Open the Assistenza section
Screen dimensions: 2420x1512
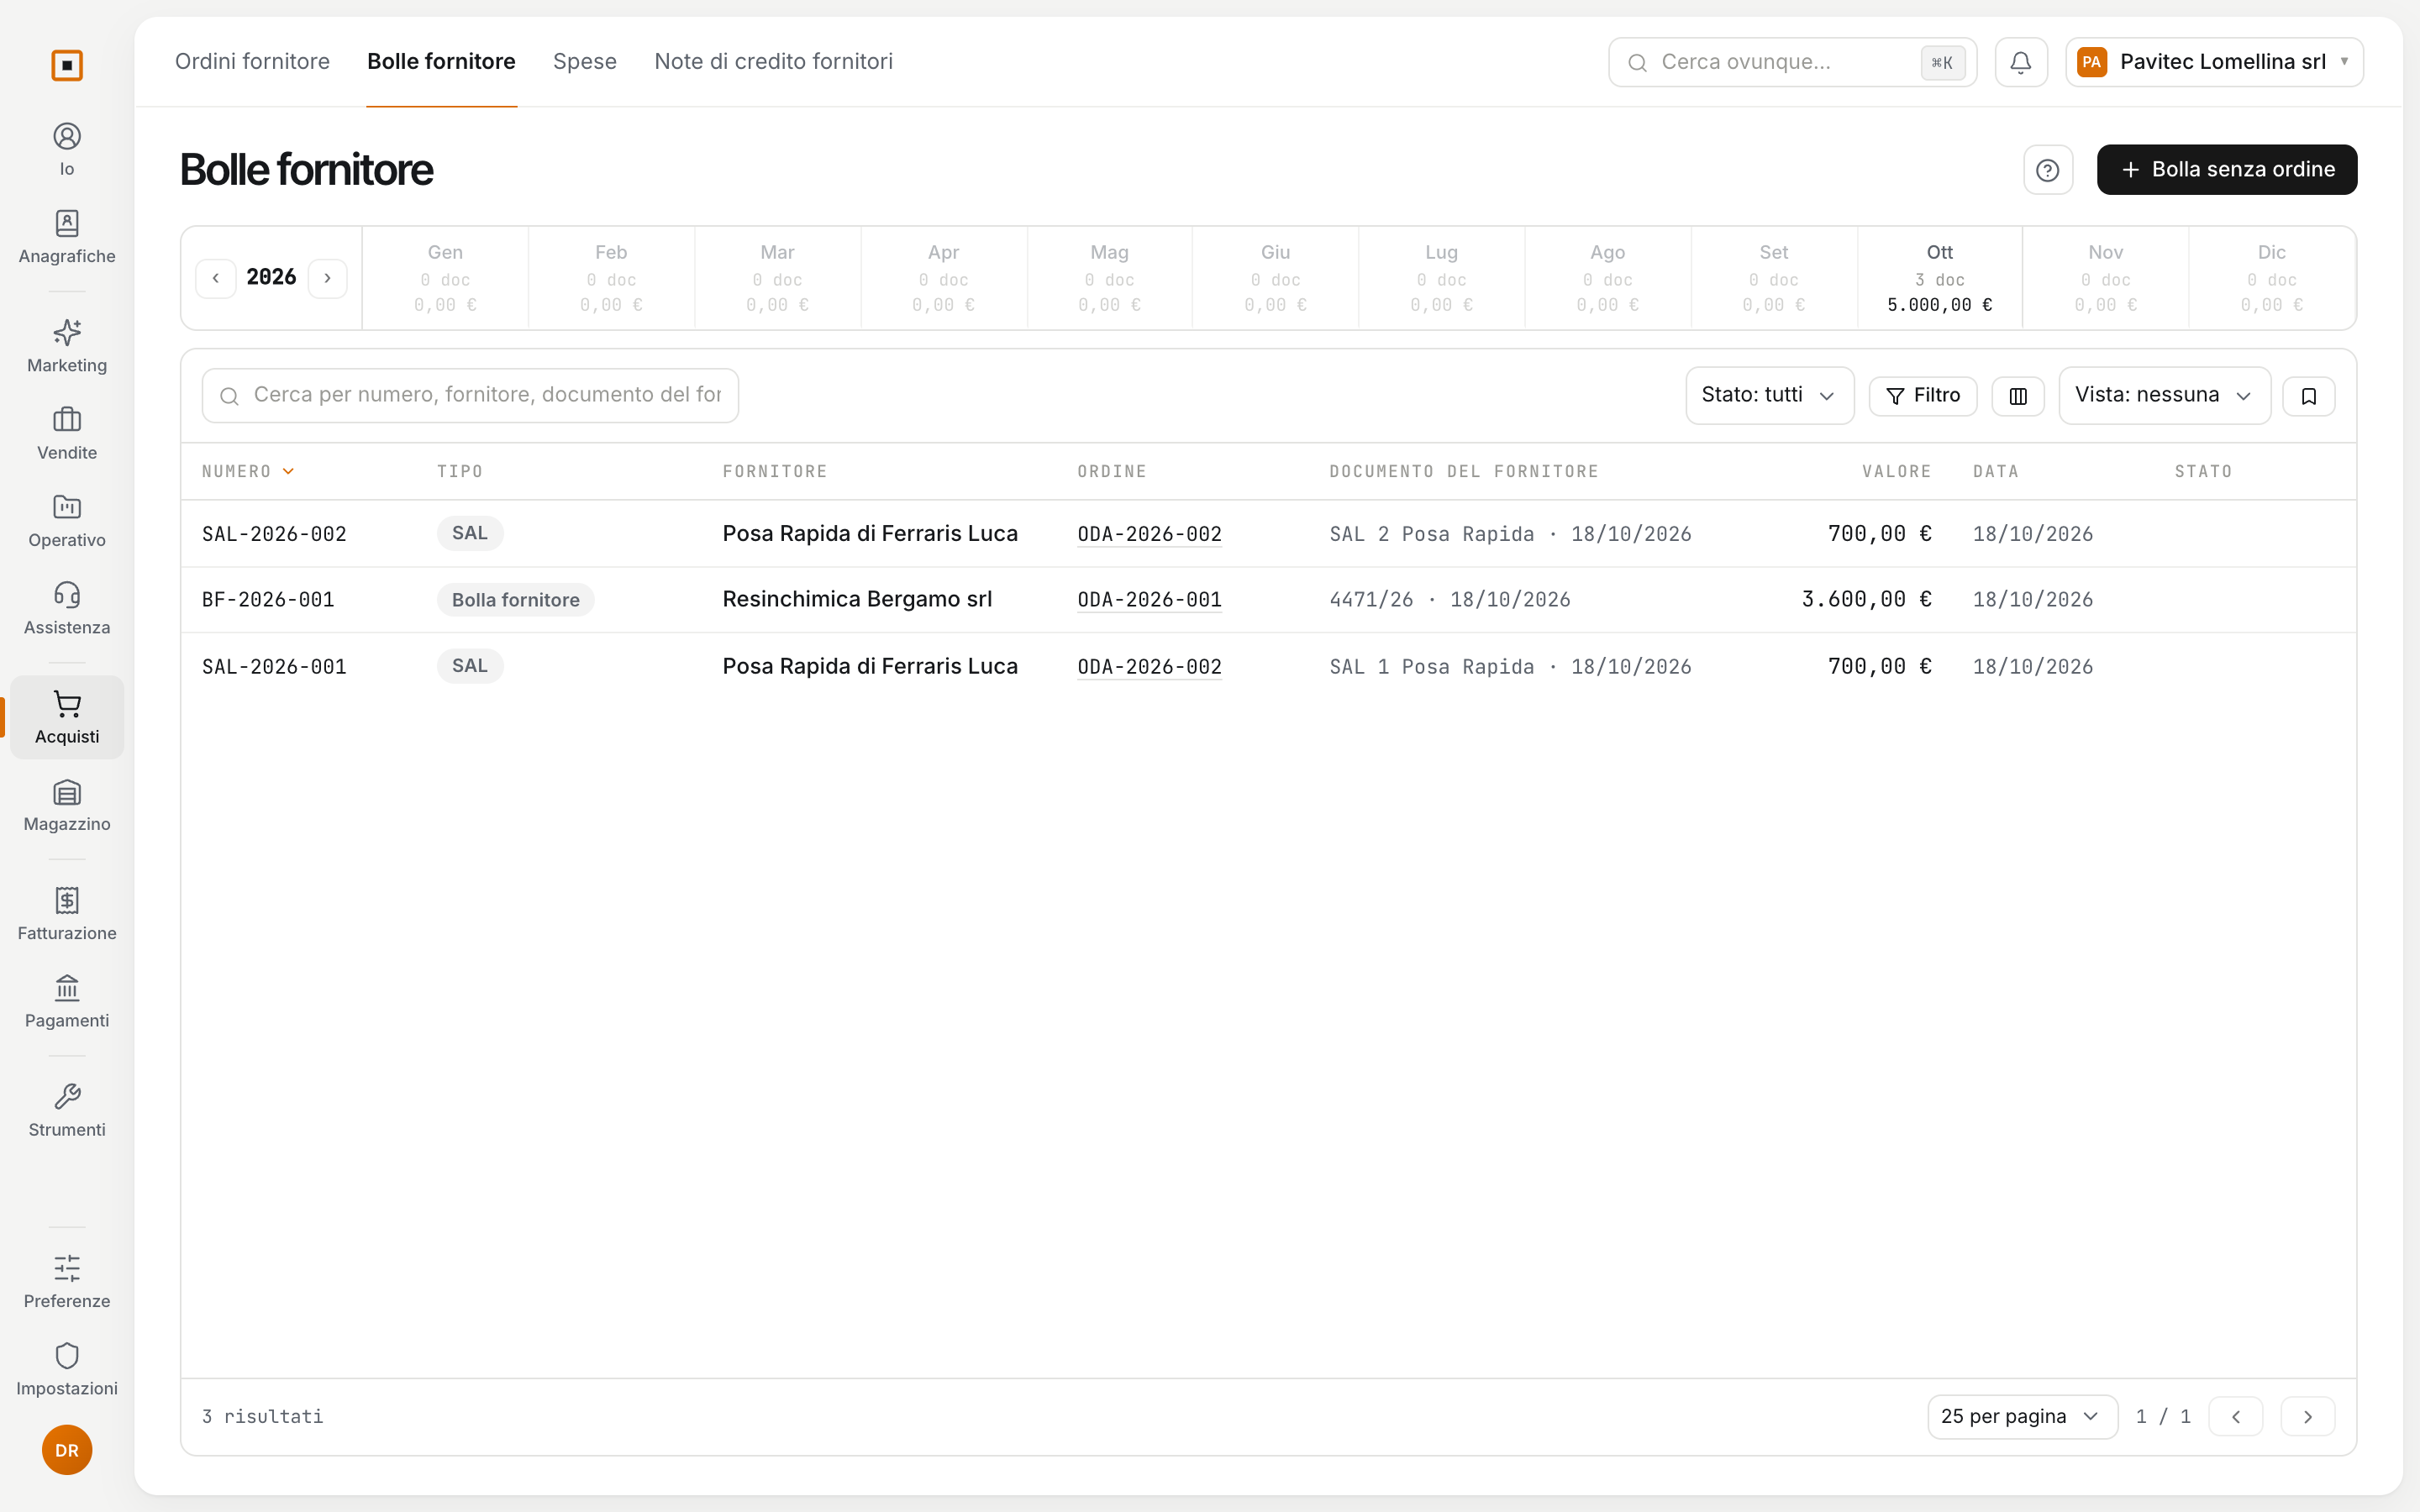67,608
